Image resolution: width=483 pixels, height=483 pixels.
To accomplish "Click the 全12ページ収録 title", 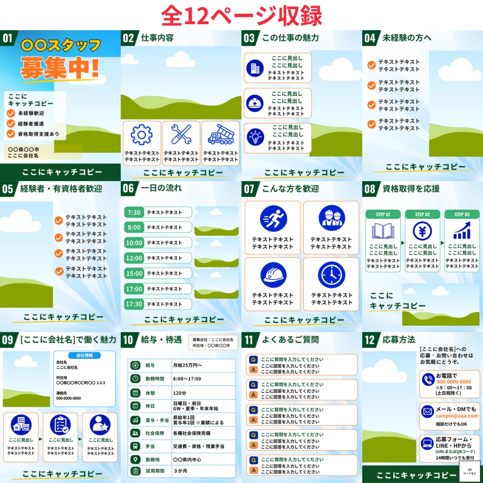I will (241, 16).
